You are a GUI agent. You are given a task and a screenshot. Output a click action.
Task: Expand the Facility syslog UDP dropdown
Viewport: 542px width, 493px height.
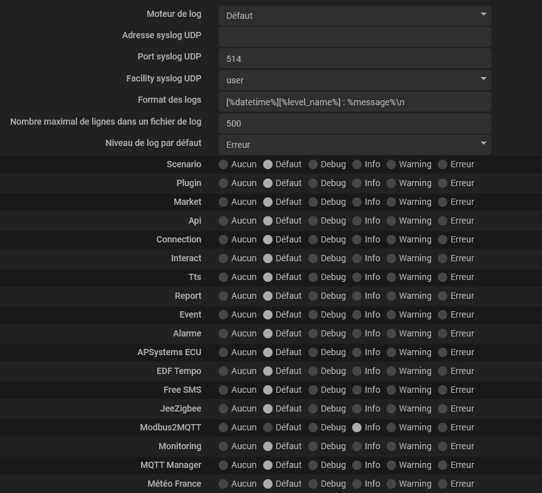click(x=355, y=80)
